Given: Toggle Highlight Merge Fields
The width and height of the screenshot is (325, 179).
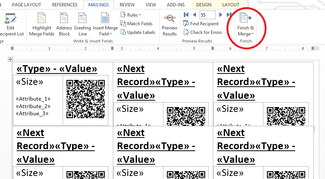Looking at the screenshot, I should pyautogui.click(x=42, y=24).
